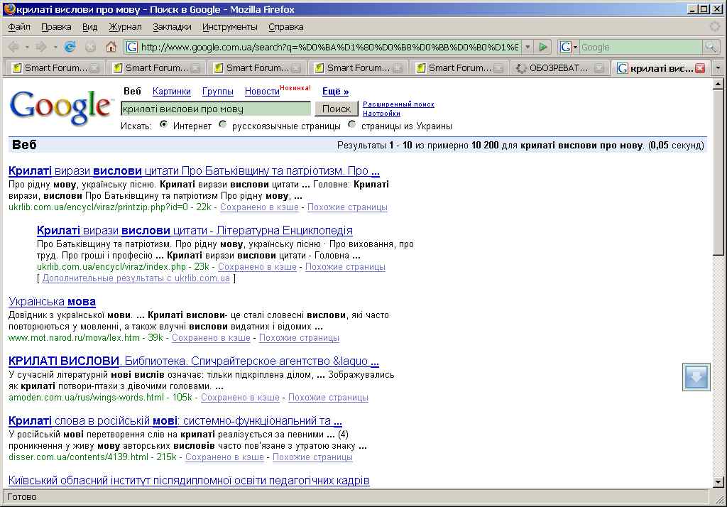Click the Google query field 'крилаті вислови про мову'
Image resolution: width=727 pixels, height=507 pixels.
click(x=216, y=109)
